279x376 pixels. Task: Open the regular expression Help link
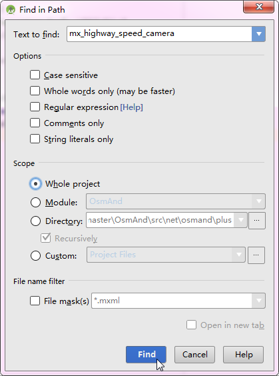pos(131,107)
